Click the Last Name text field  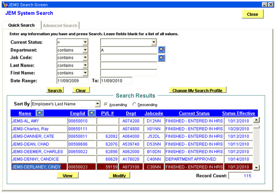128,65
